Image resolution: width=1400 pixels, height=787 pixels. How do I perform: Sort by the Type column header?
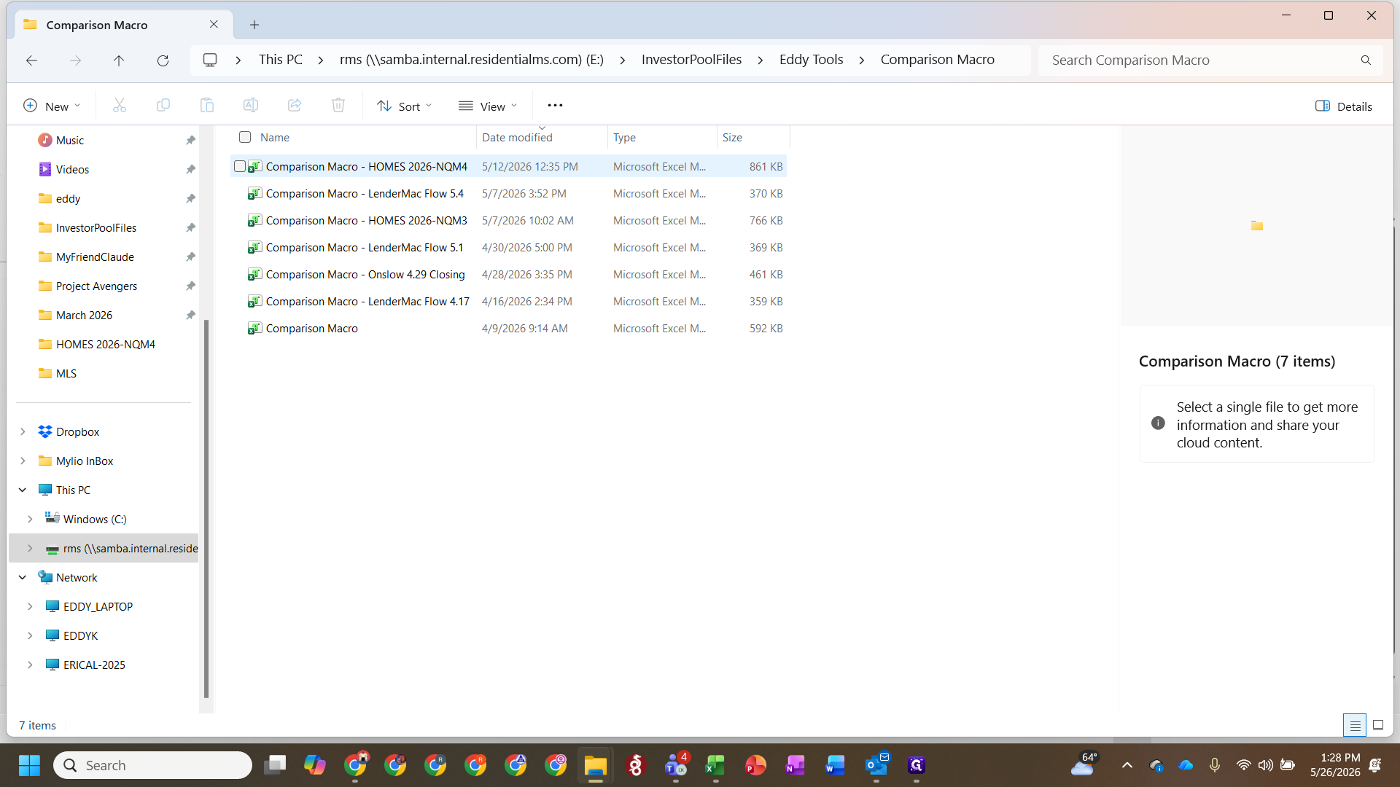click(x=624, y=137)
